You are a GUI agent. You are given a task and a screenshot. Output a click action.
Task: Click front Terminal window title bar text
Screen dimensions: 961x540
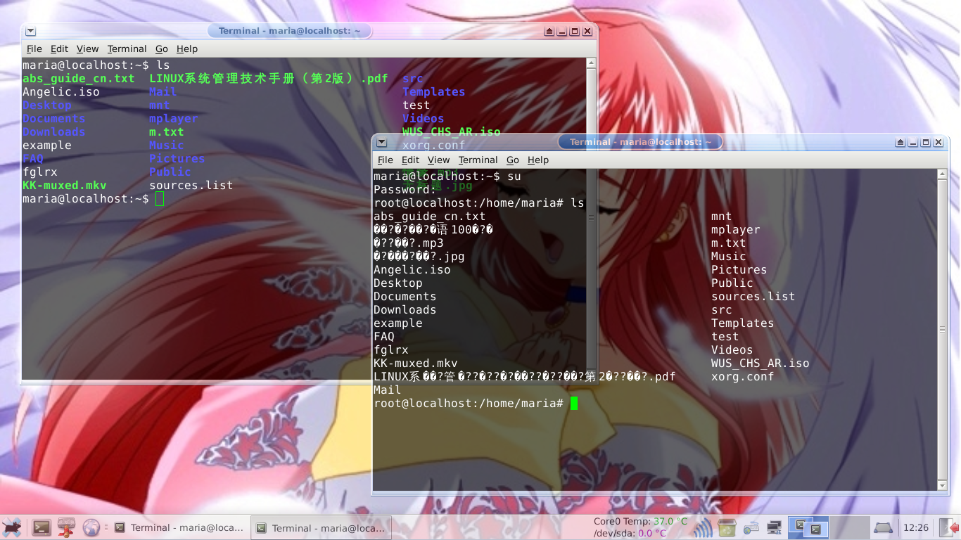coord(640,142)
